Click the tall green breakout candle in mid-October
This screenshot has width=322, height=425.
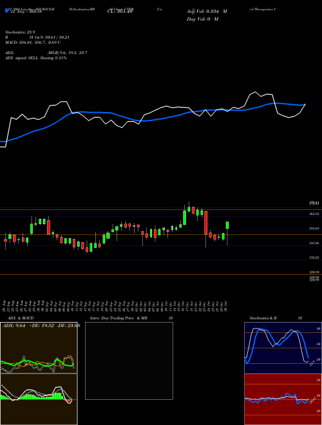pyautogui.click(x=185, y=218)
